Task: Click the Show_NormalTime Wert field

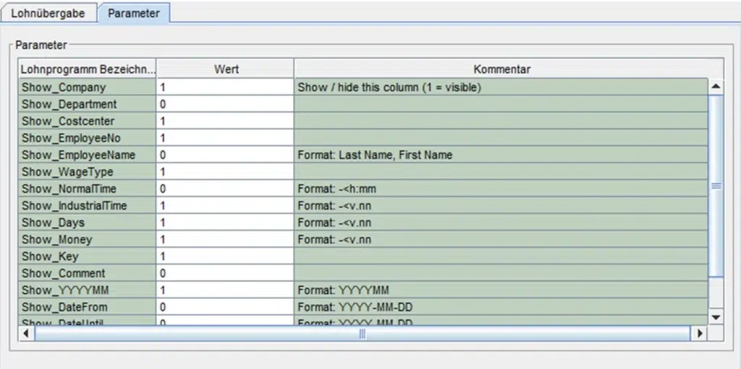Action: pos(225,188)
